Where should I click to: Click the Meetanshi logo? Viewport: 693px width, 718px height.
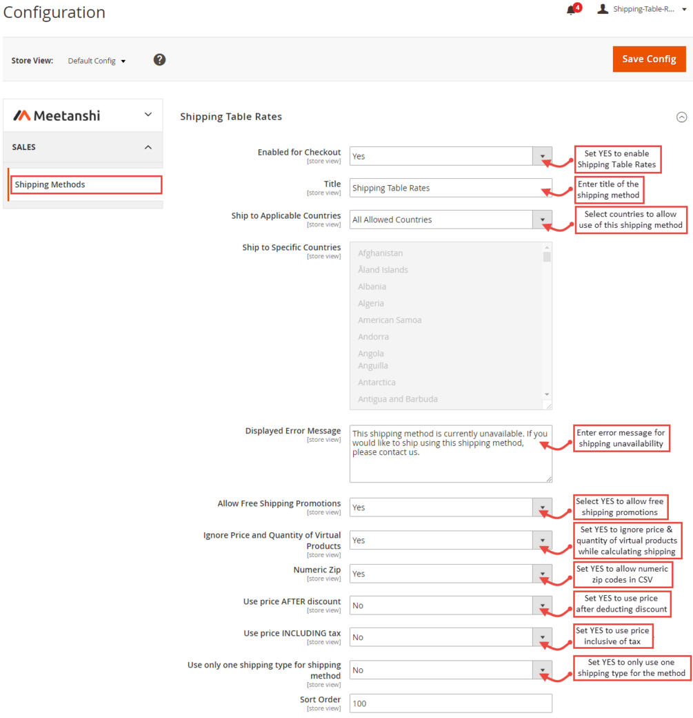[x=57, y=115]
